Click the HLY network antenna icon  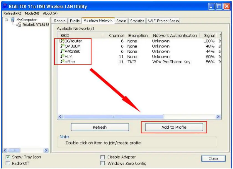pyautogui.click(x=62, y=57)
